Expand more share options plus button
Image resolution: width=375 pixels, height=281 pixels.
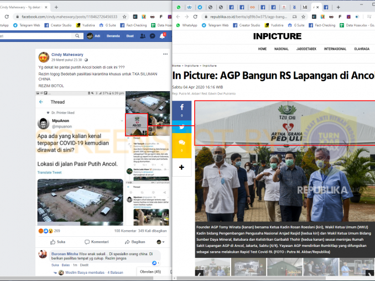tap(182, 167)
